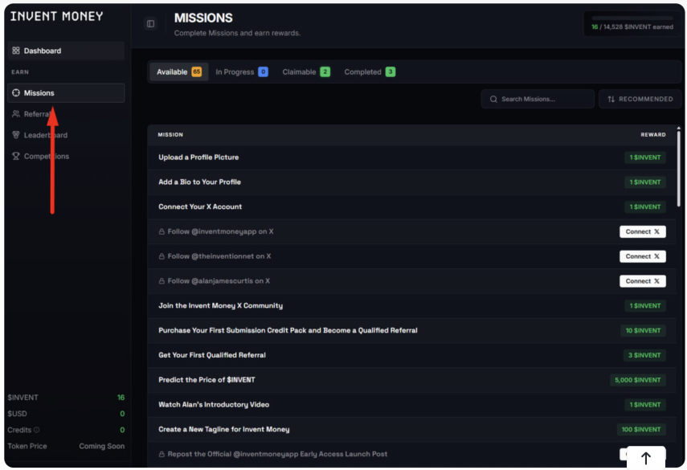Screen dimensions: 687x470
Task: Select the Available missions tab
Action: click(x=178, y=72)
